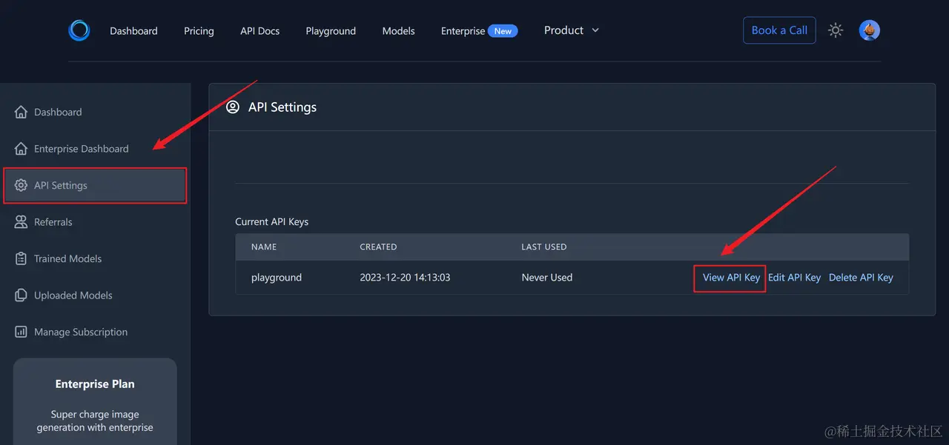Expand the Product dropdown menu
The width and height of the screenshot is (949, 445).
pos(572,30)
